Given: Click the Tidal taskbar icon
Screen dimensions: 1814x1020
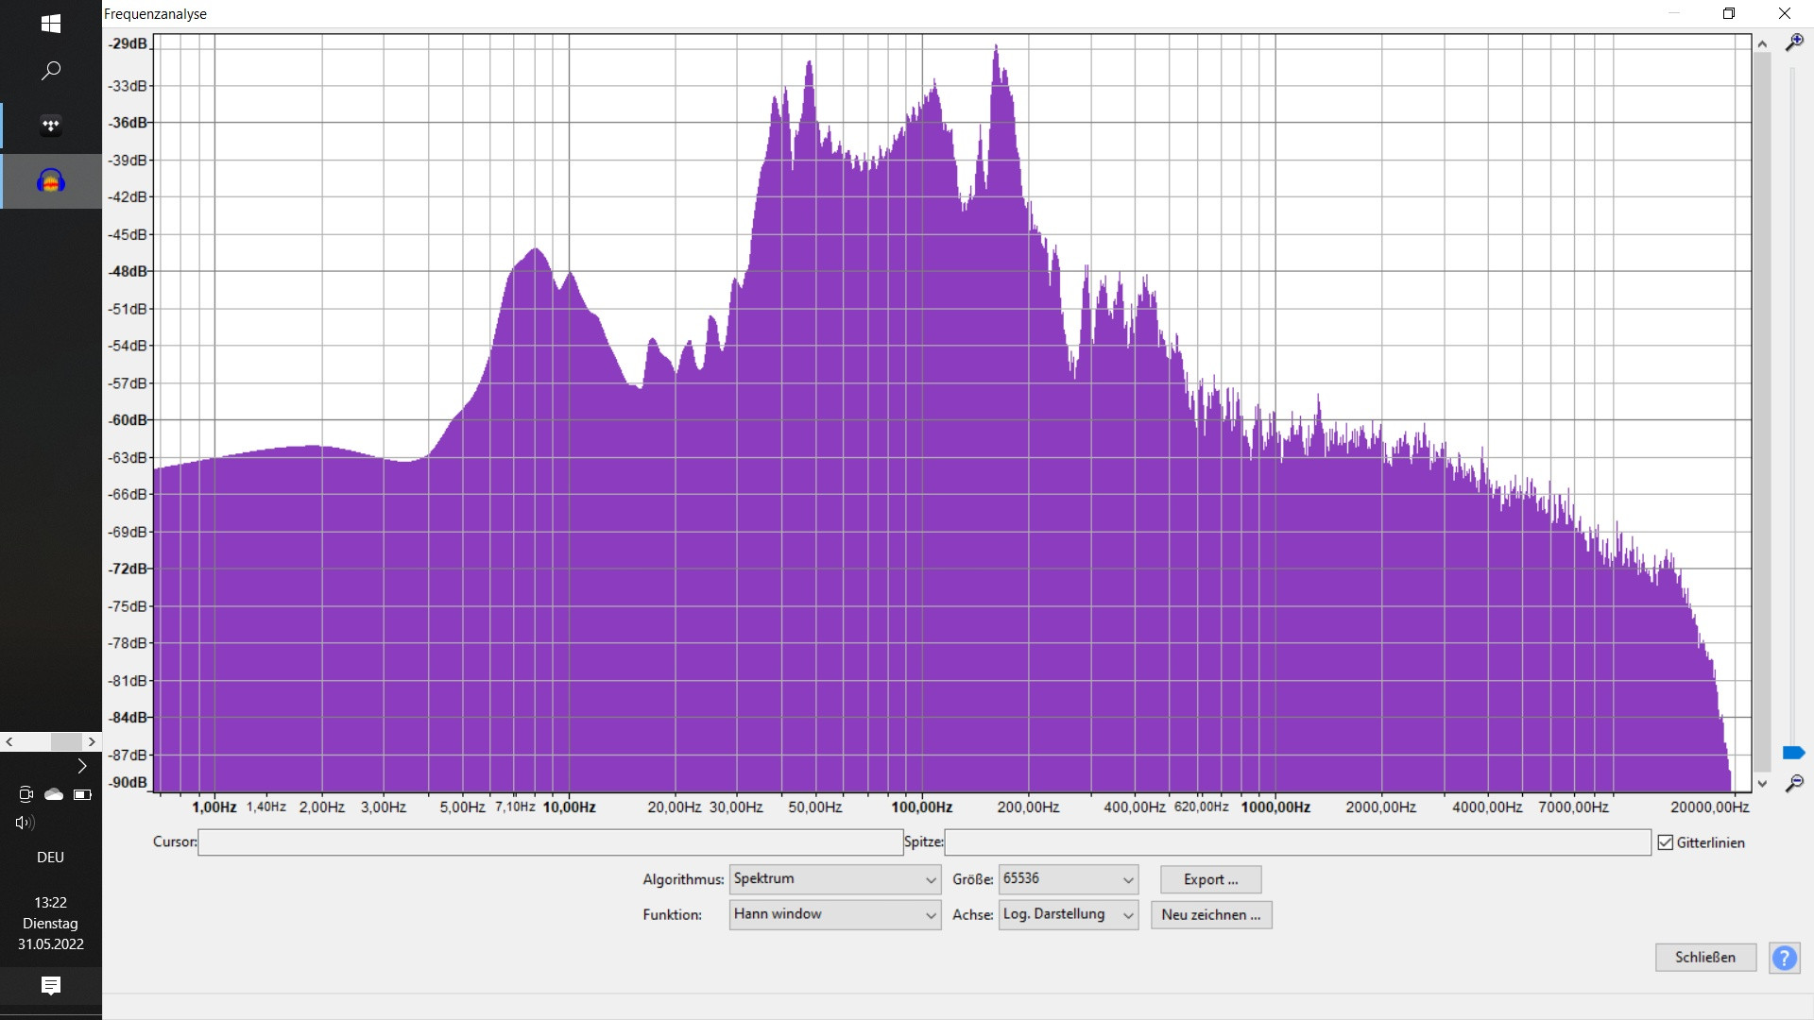Looking at the screenshot, I should coord(51,125).
